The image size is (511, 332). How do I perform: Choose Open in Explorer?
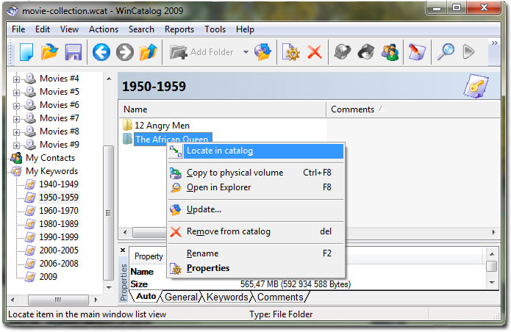click(256, 187)
